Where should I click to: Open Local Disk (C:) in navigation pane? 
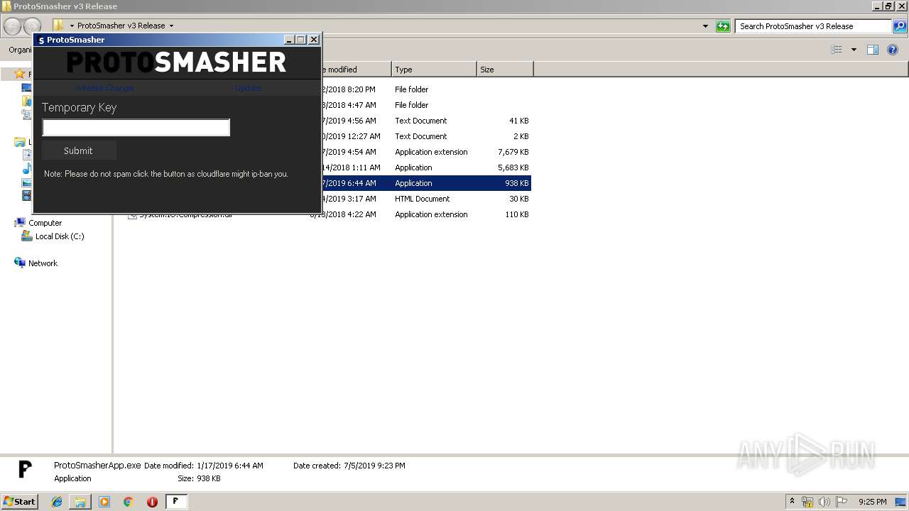click(60, 236)
